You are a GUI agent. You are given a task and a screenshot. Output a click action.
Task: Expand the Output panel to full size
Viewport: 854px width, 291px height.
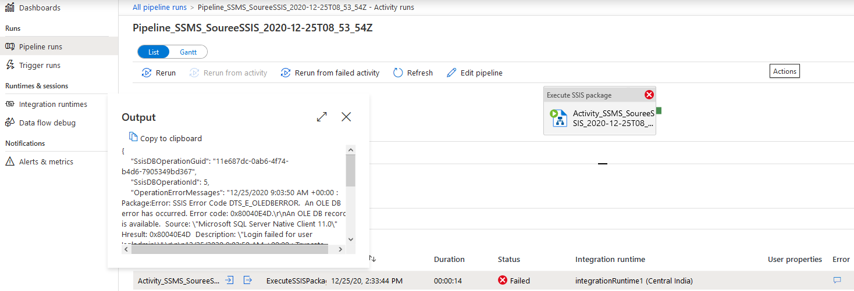322,117
